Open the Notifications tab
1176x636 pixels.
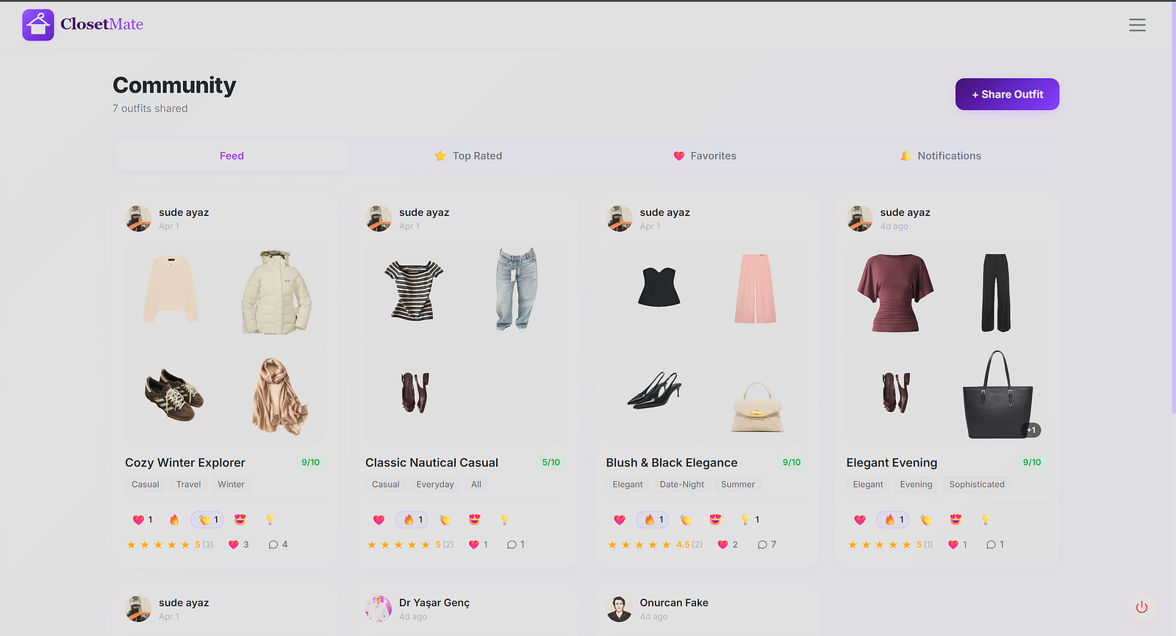[x=940, y=156]
